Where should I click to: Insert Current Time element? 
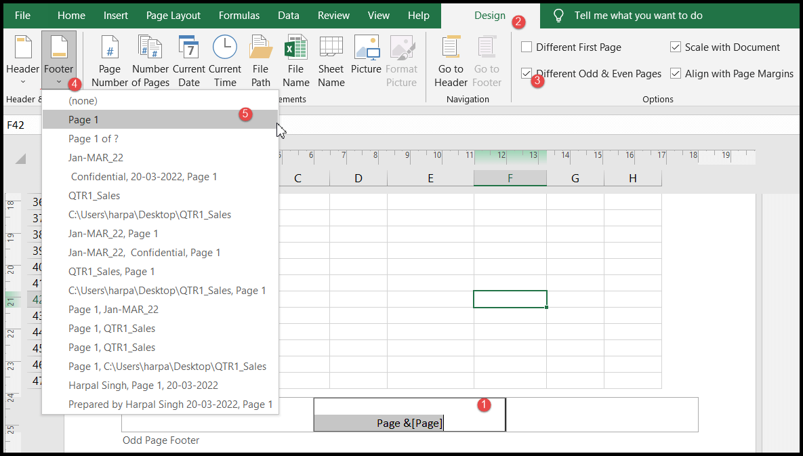[225, 61]
